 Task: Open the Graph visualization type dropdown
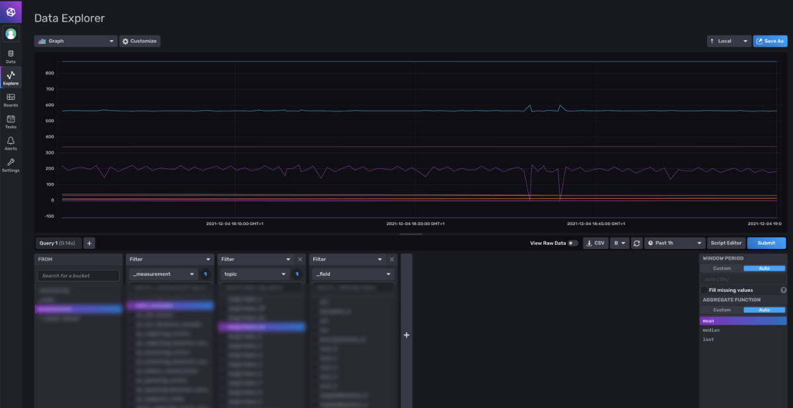tap(75, 41)
